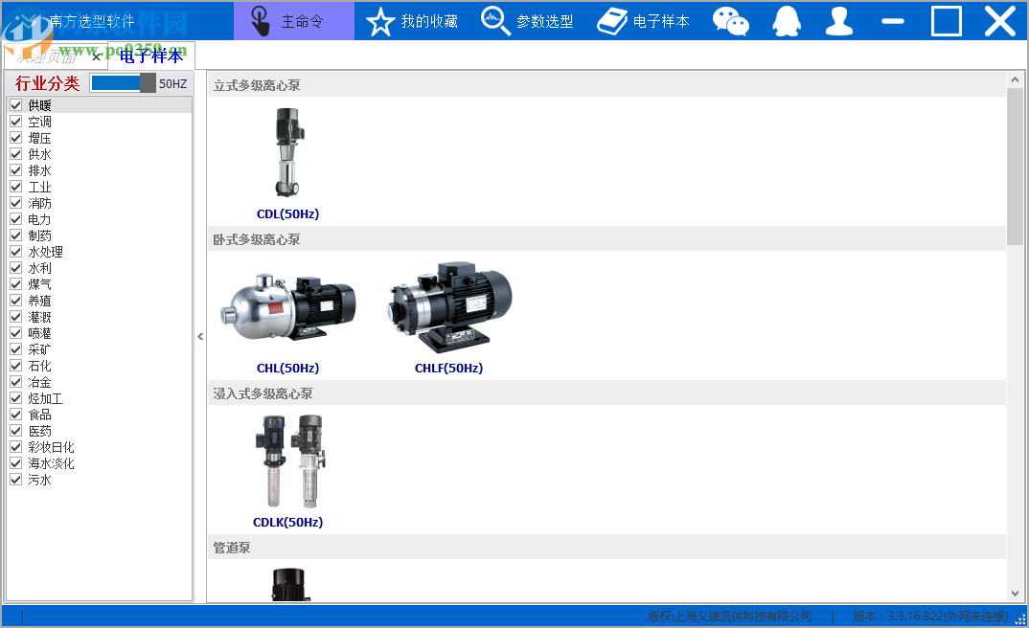Uncheck the 供暖 checkbox

click(x=16, y=105)
